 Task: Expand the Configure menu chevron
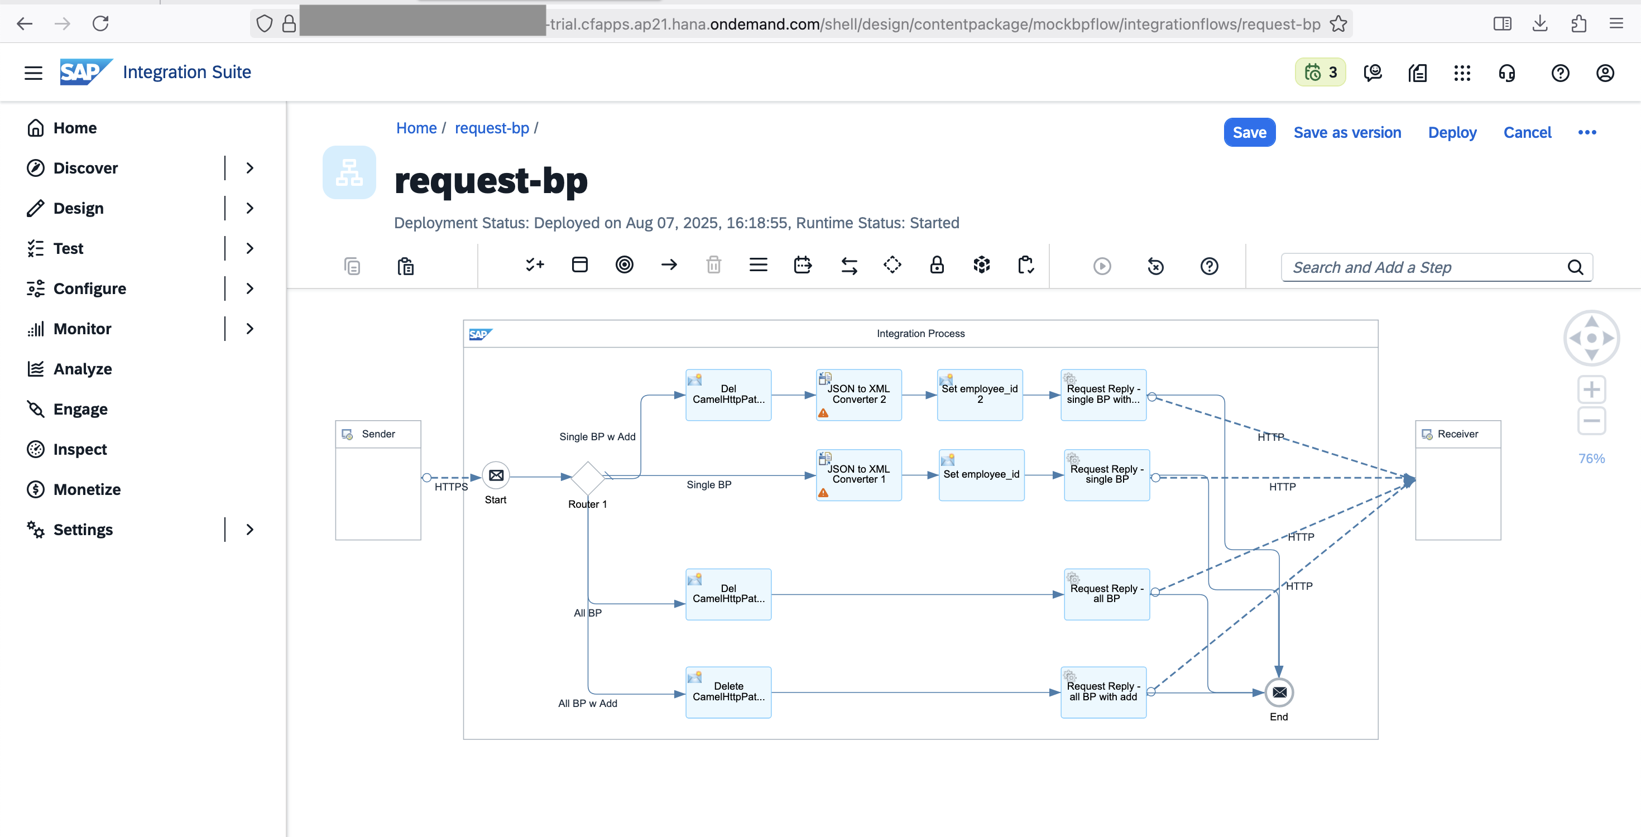249,288
